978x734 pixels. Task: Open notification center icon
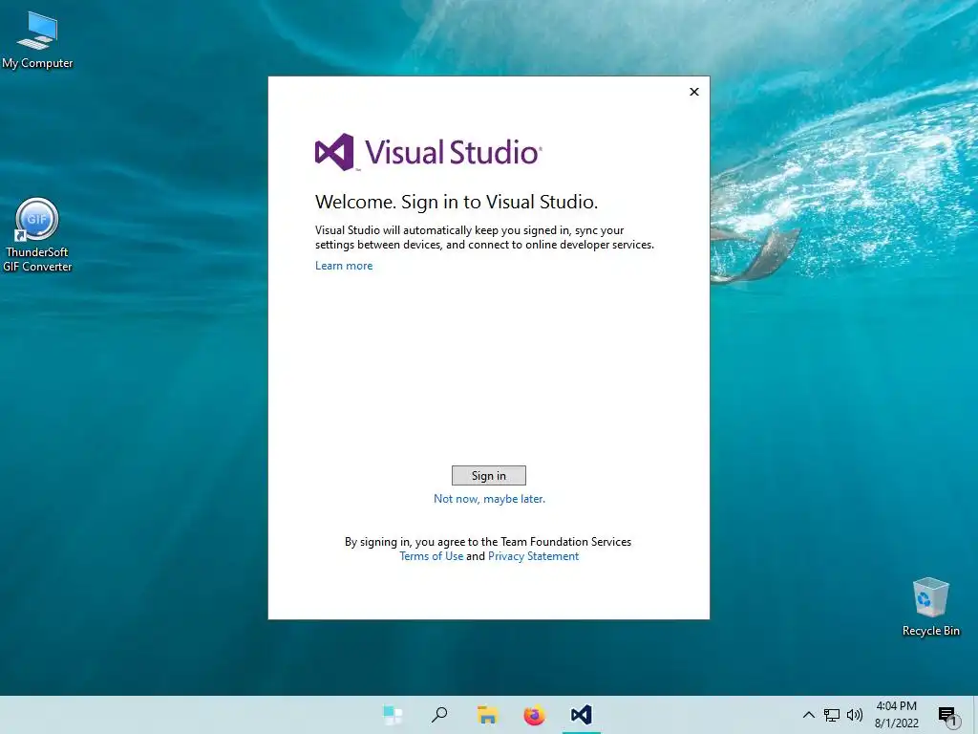point(947,716)
